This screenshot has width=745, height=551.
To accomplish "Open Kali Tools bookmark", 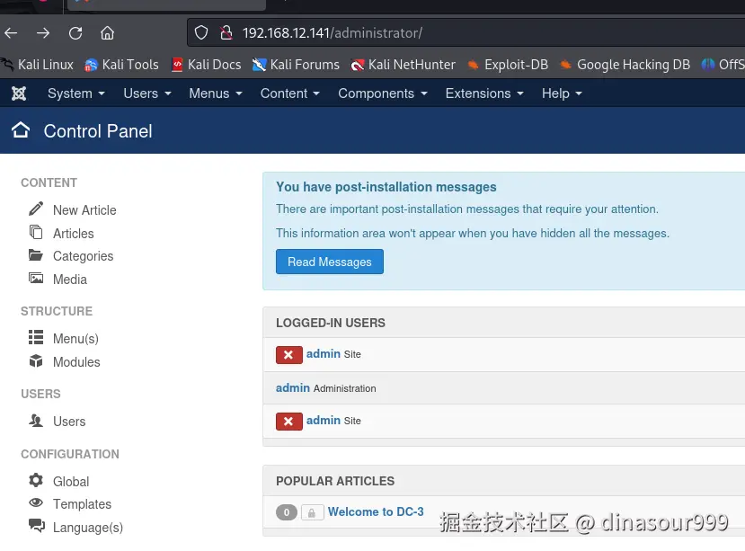I will (121, 65).
